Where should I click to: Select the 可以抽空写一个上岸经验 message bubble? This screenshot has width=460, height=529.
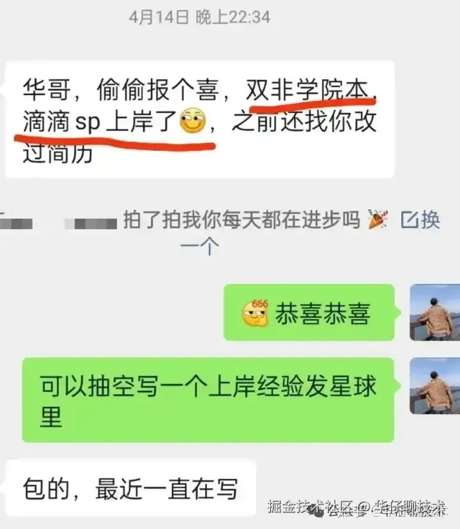pyautogui.click(x=208, y=400)
